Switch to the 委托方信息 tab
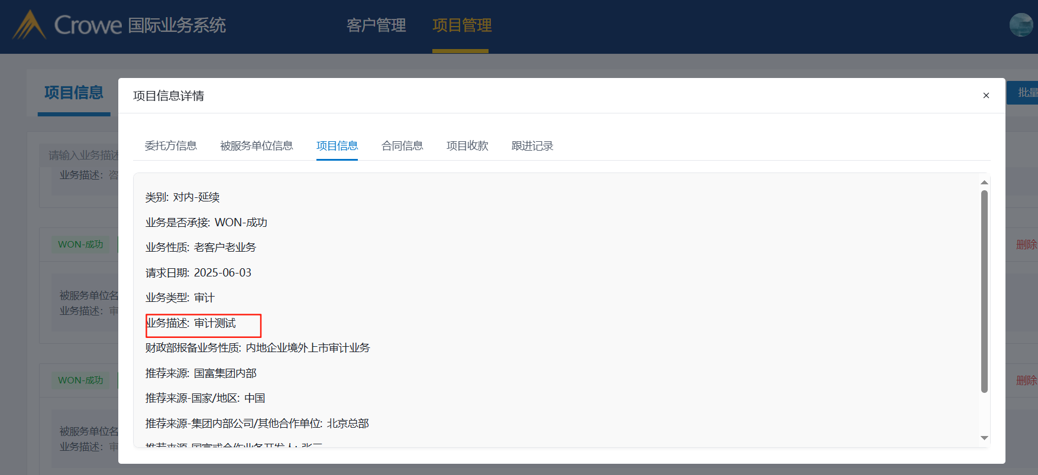The height and width of the screenshot is (475, 1038). point(171,146)
